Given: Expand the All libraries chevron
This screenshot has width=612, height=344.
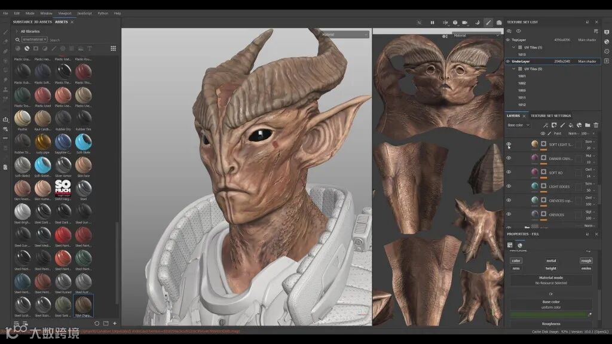Looking at the screenshot, I should coord(16,31).
